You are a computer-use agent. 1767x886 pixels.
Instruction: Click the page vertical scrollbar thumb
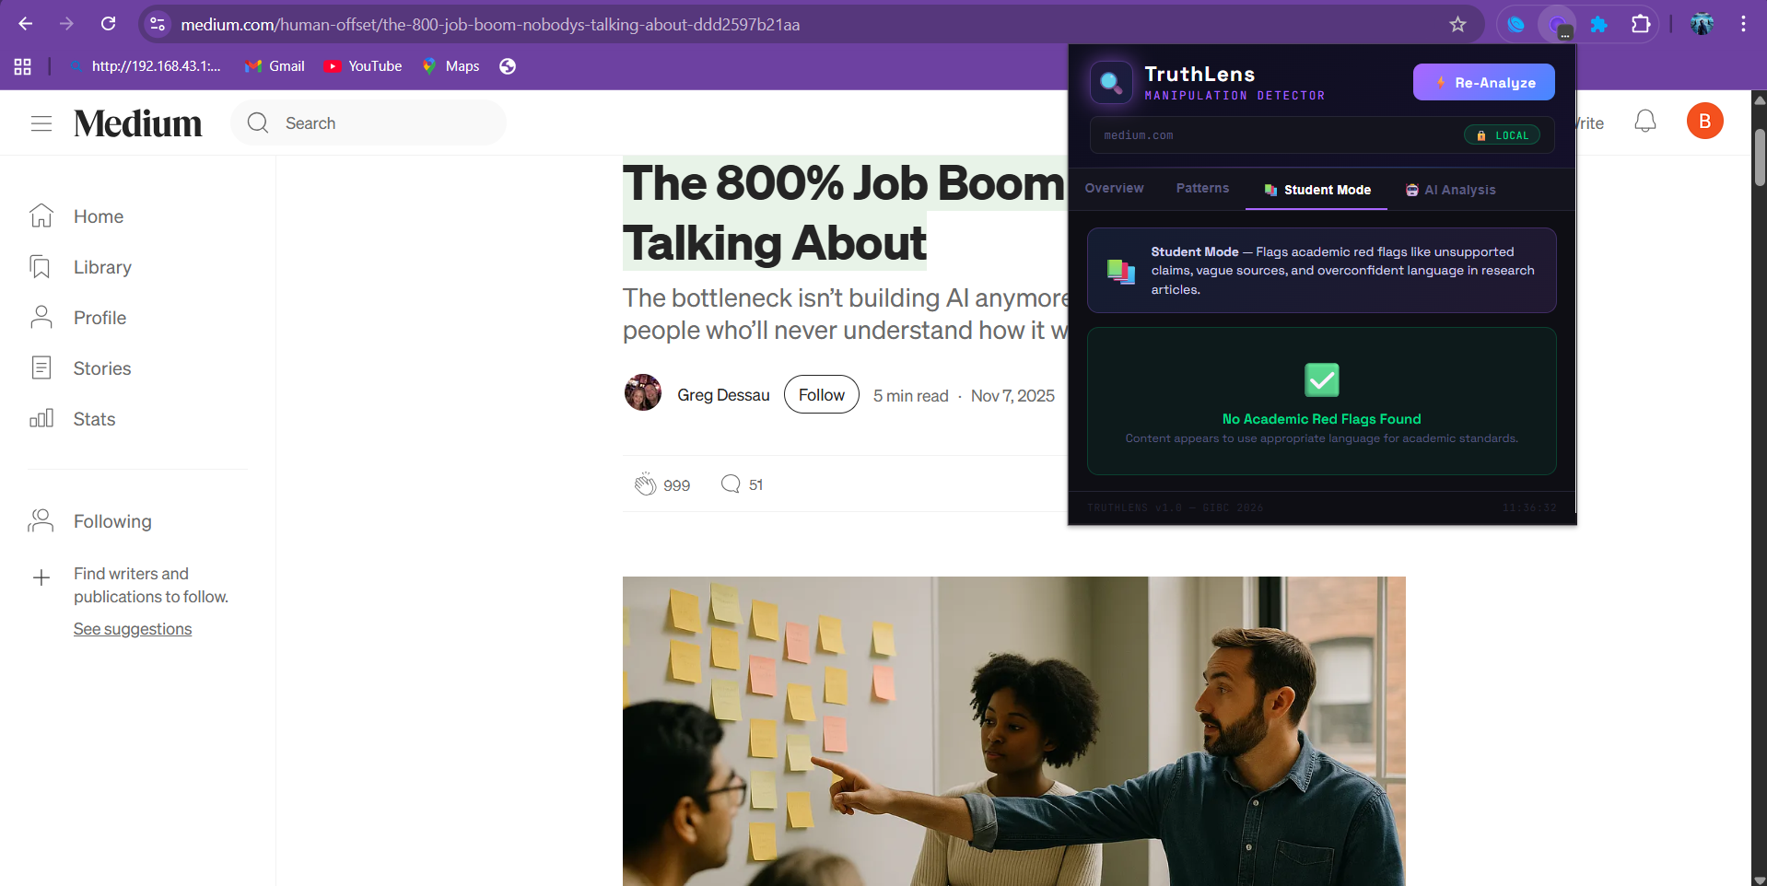(x=1760, y=158)
